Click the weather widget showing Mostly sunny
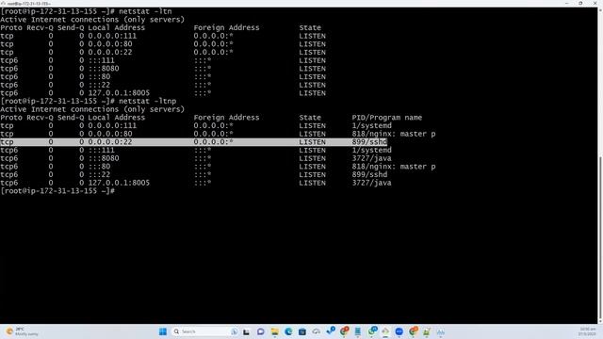This screenshot has width=603, height=339. 21,331
